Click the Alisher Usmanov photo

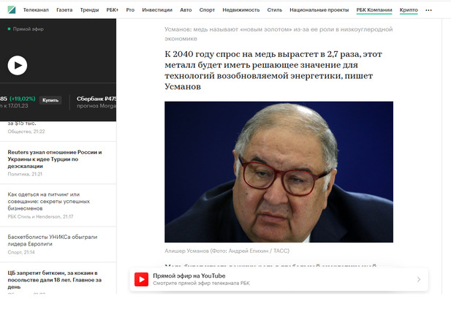click(278, 172)
